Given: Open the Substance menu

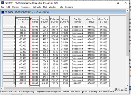Looking at the screenshot, I should 26,7.
